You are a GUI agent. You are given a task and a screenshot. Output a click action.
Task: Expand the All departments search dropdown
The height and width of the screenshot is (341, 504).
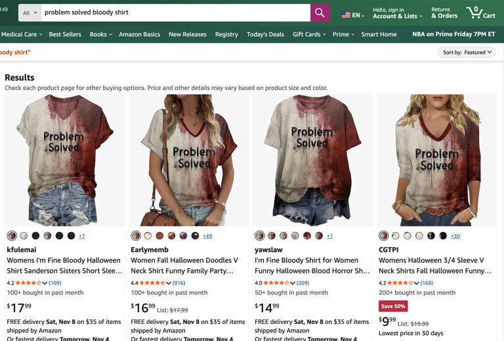coord(30,13)
